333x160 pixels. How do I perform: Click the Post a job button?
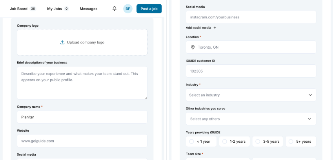pos(149,9)
